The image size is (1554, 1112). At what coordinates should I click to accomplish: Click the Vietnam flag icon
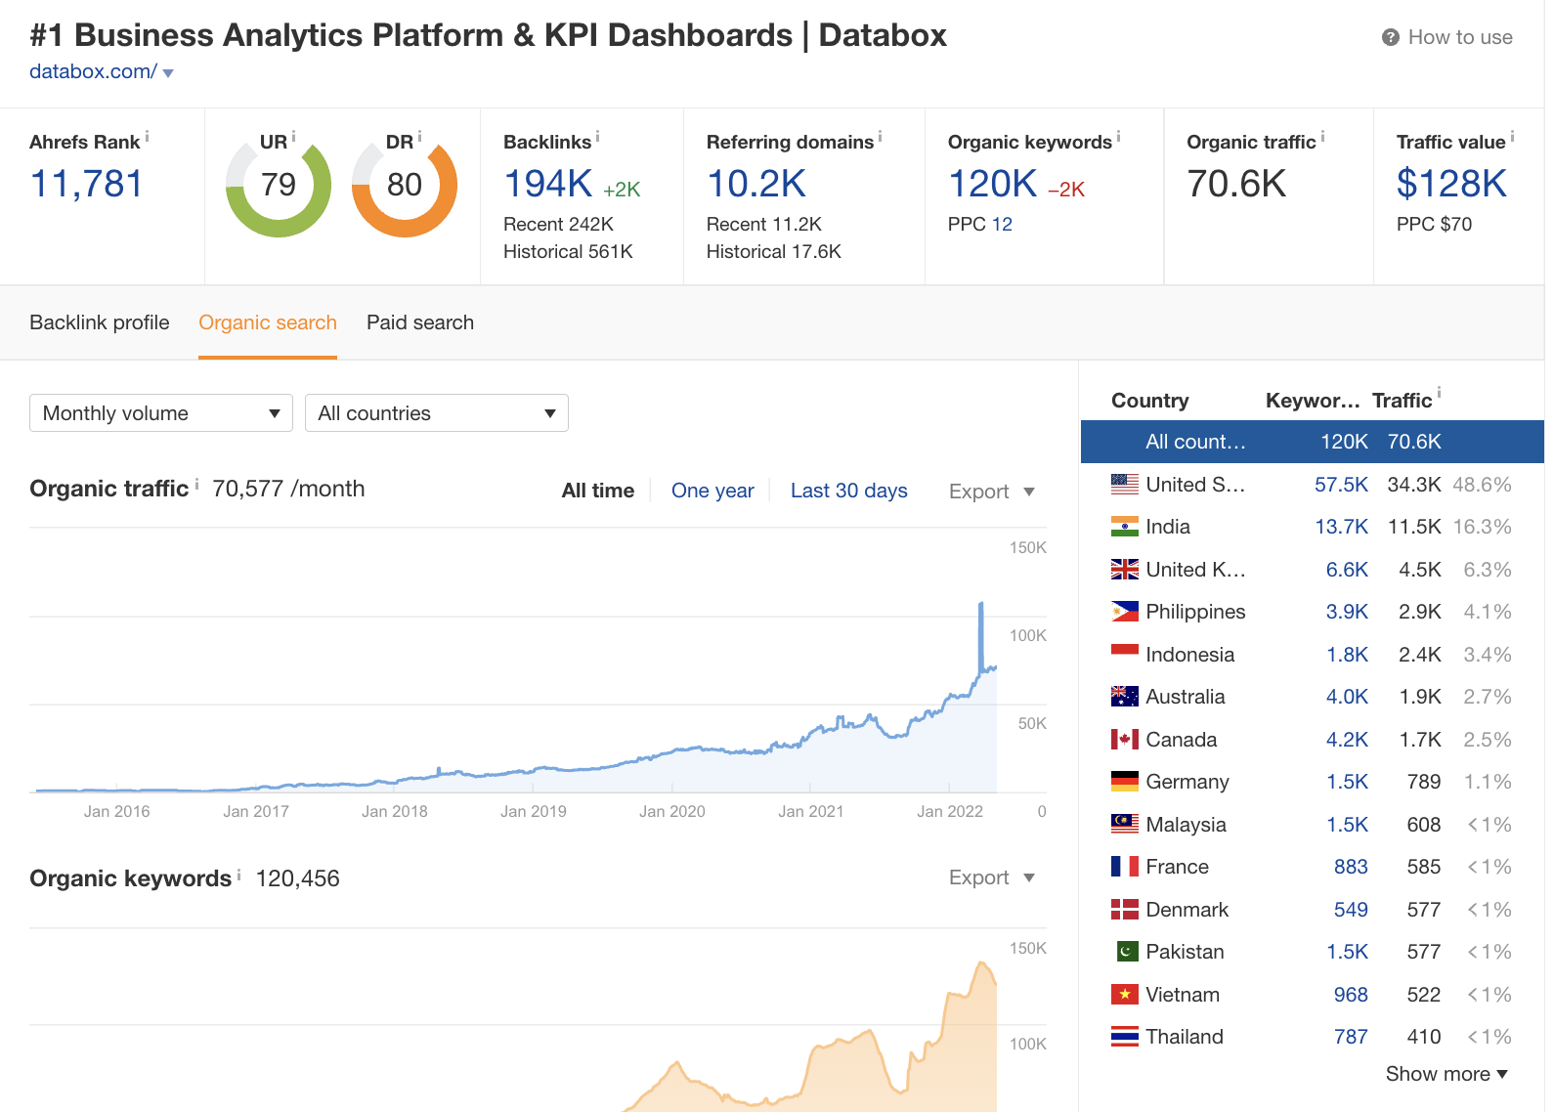point(1125,994)
